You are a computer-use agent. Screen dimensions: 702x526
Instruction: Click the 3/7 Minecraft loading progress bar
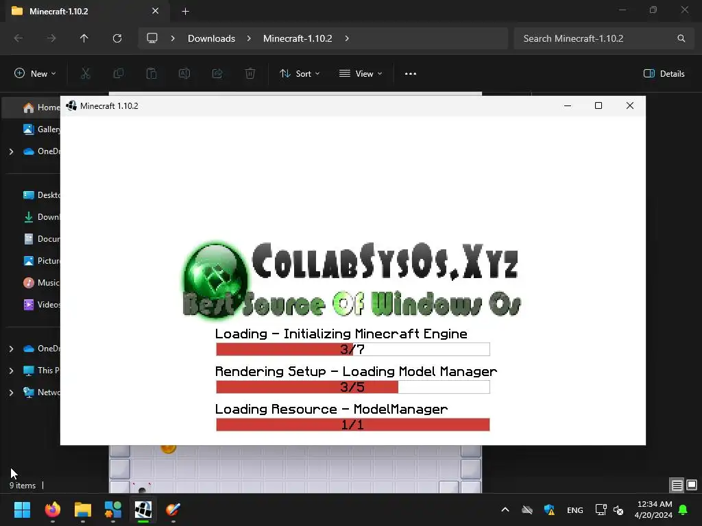tap(353, 349)
